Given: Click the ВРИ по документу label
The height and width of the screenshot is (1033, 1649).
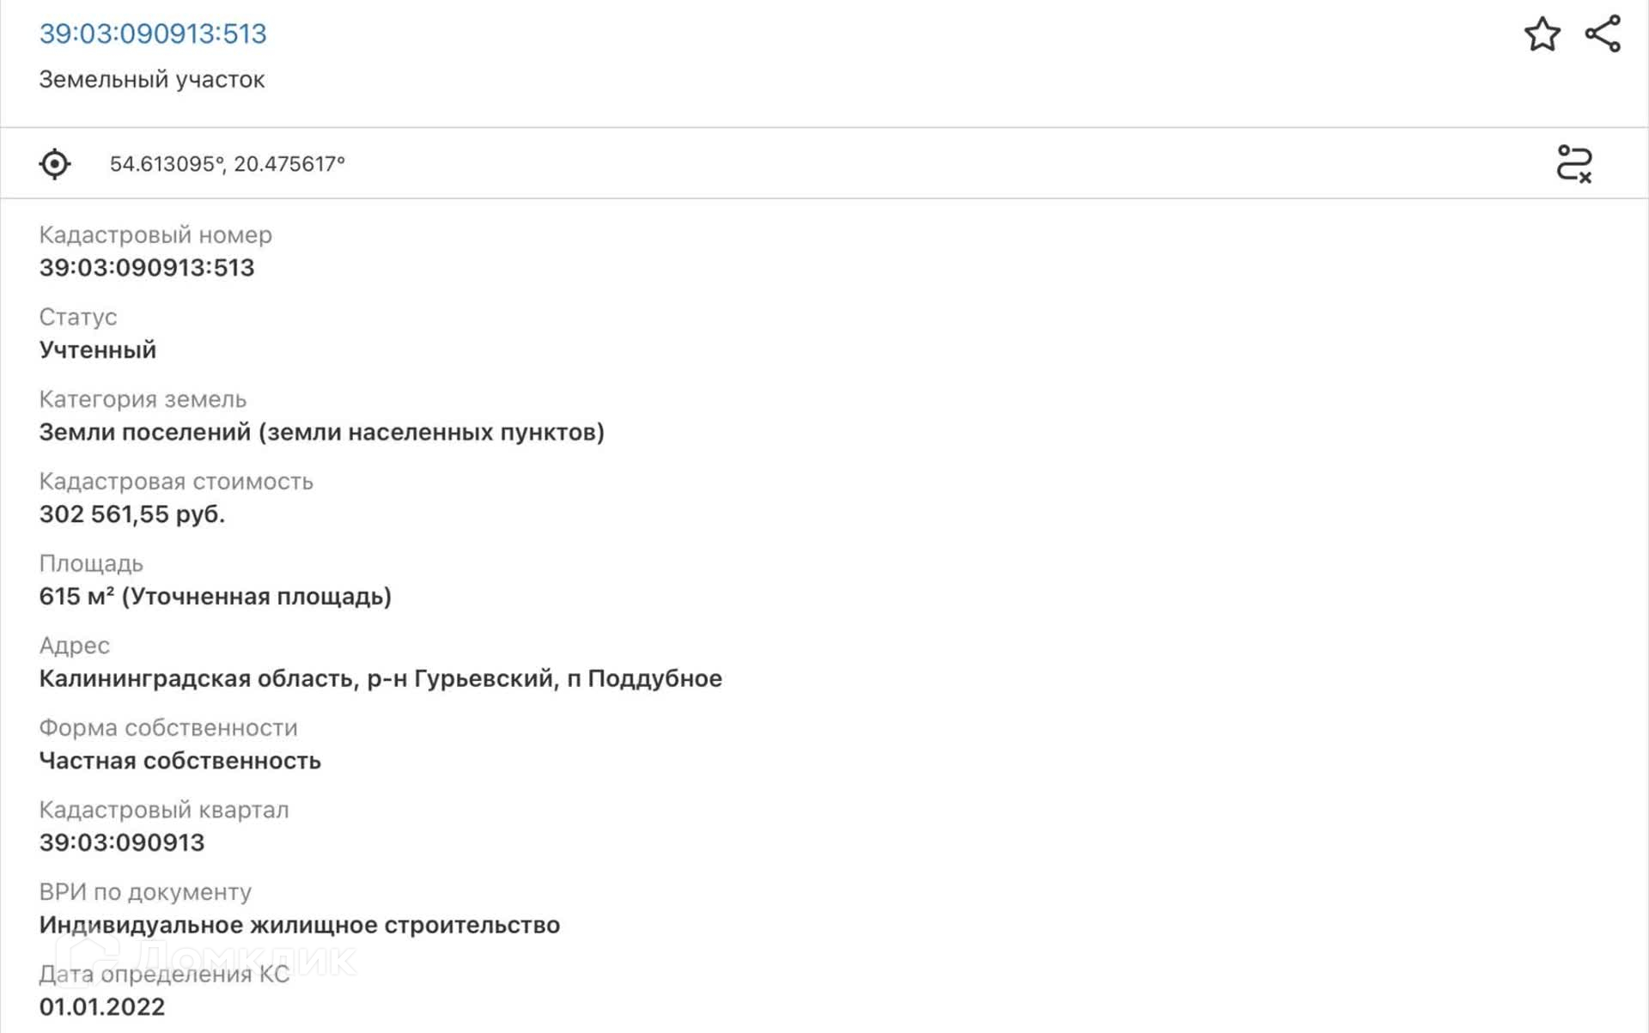Looking at the screenshot, I should click(145, 892).
